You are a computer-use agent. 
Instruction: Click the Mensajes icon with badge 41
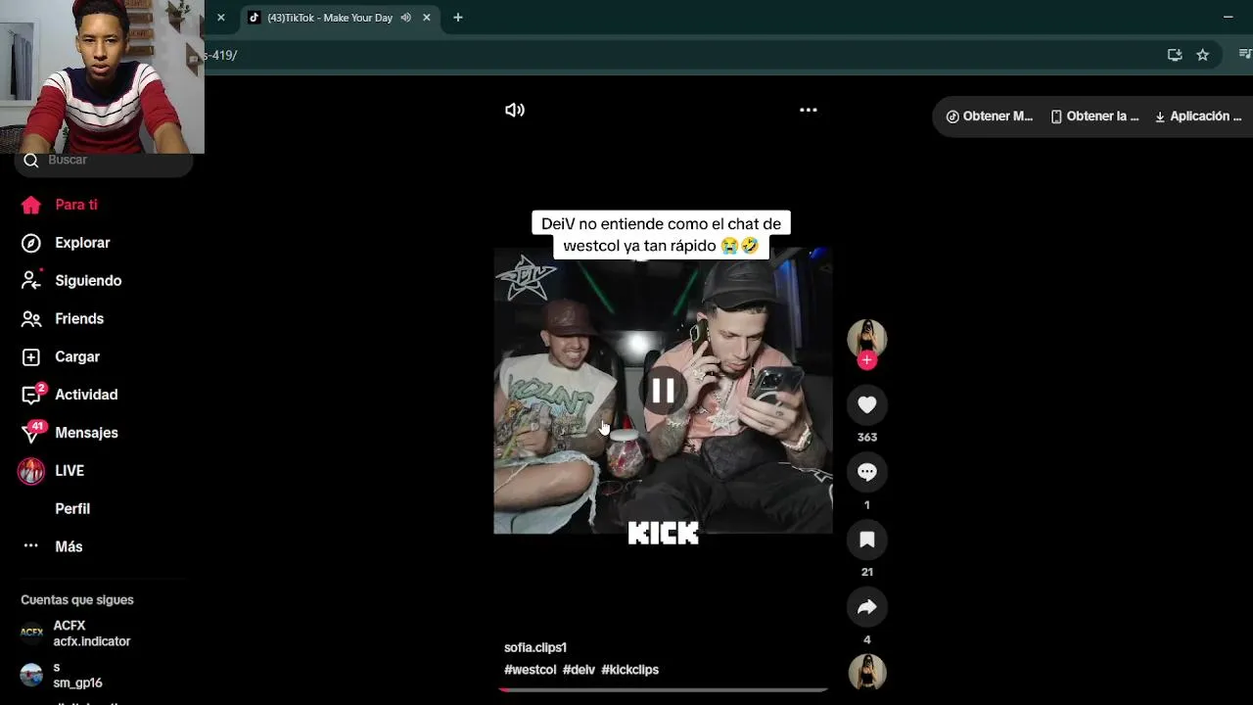tap(33, 431)
